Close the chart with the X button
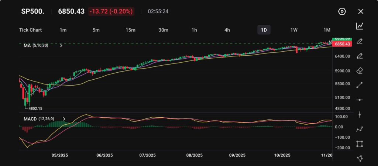Image resolution: width=378 pixels, height=166 pixels. [x=361, y=11]
